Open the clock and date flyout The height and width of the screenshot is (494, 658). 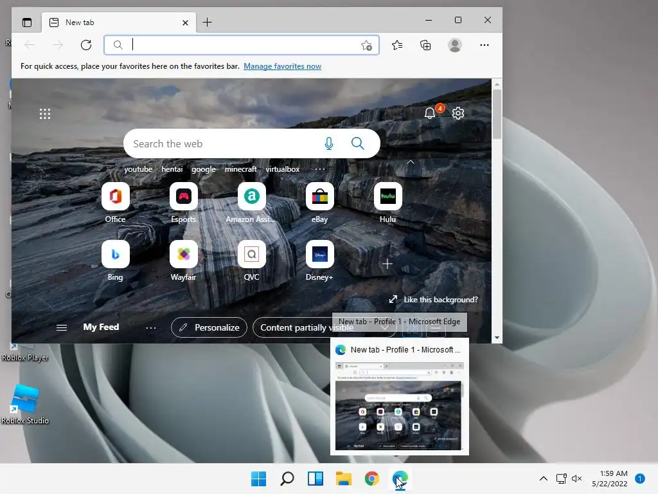[x=610, y=479]
